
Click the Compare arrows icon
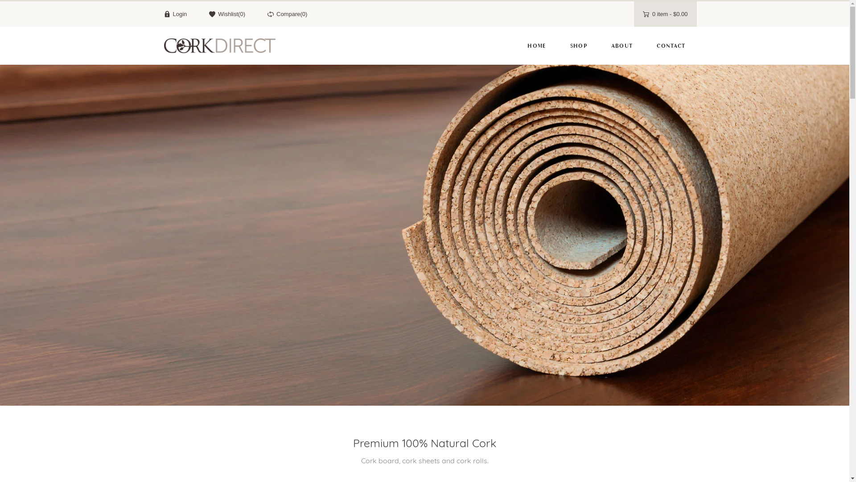point(271,14)
